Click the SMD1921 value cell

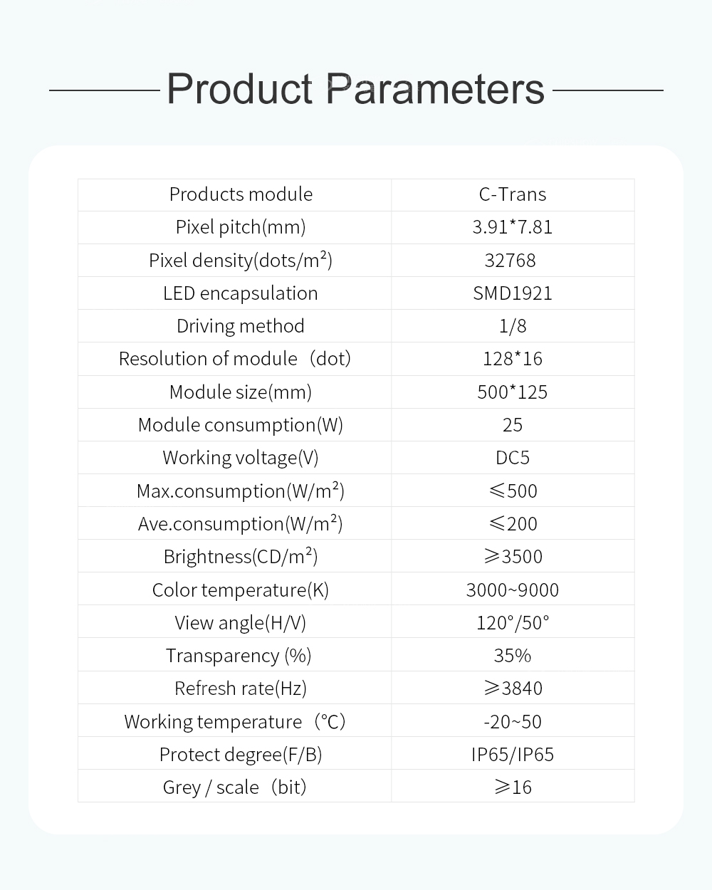(x=513, y=293)
